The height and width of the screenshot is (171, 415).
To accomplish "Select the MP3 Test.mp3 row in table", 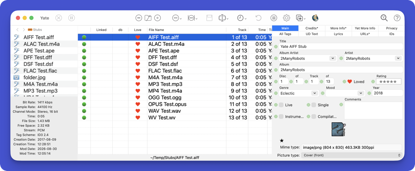I will [175, 84].
